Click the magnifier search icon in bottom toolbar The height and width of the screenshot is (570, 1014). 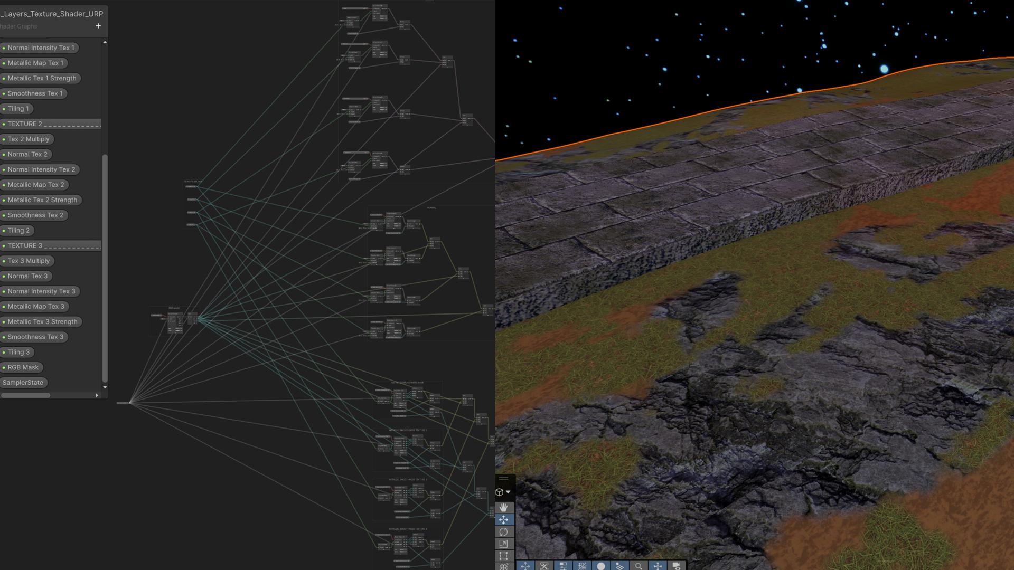tap(639, 566)
